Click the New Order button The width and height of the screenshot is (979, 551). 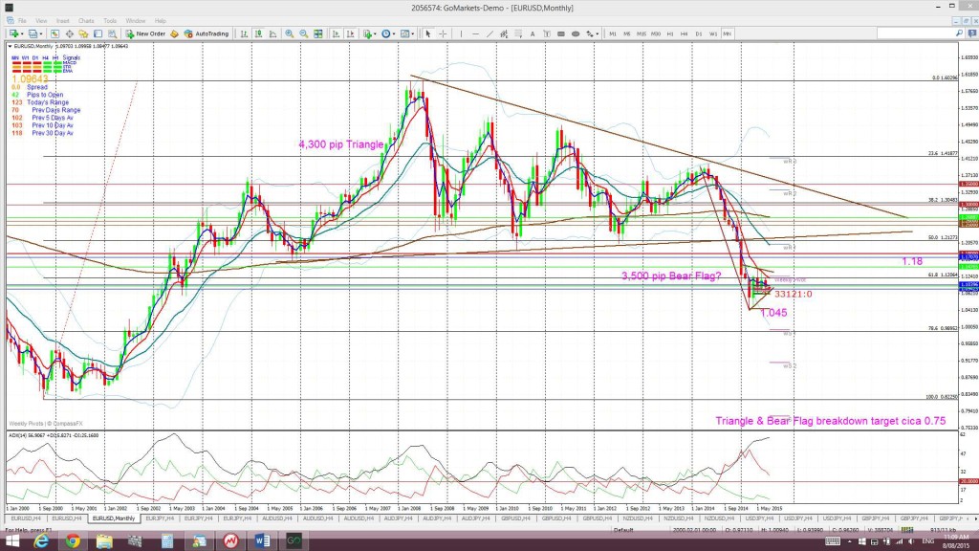(145, 33)
